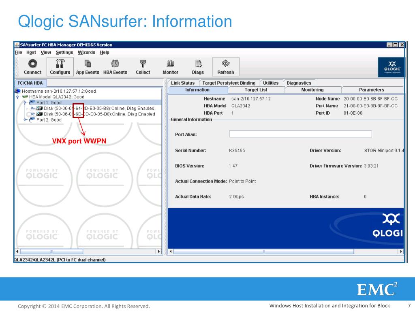Image resolution: width=415 pixels, height=311 pixels.
Task: Click the QLogic logo in toolbar
Action: 391,67
